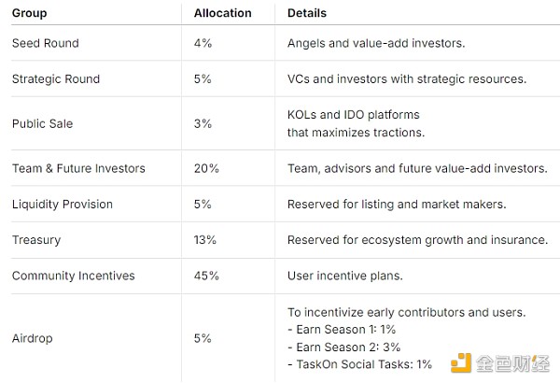Select the 13% Treasury allocation value

pyautogui.click(x=205, y=240)
